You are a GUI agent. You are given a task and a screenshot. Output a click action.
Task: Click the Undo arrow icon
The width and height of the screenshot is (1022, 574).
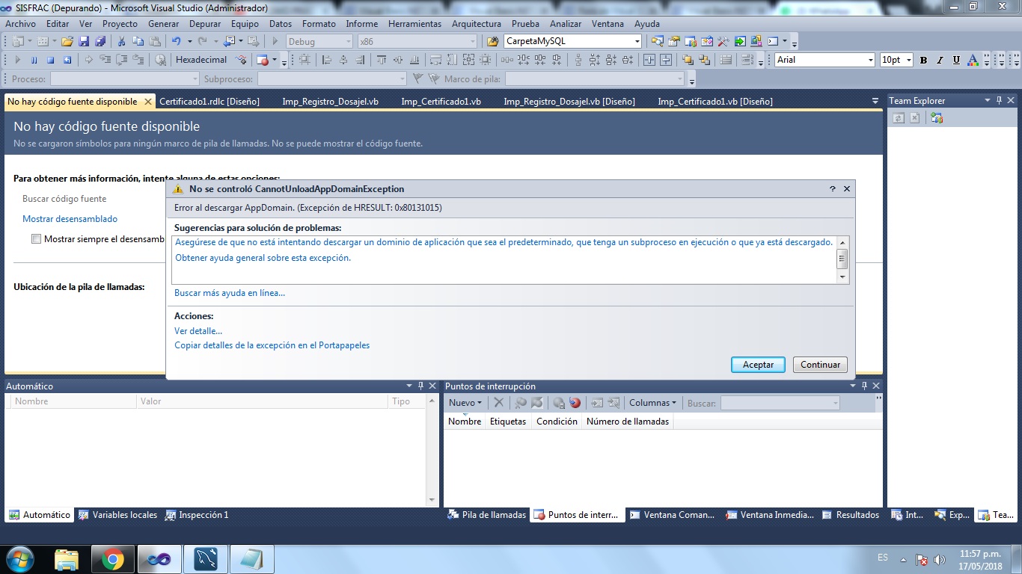pyautogui.click(x=176, y=42)
